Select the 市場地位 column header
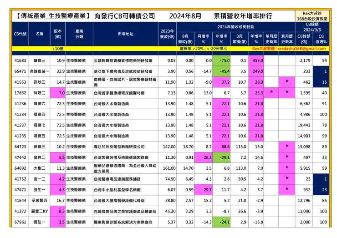Viewport: 337px width, 238px height. pos(126,34)
